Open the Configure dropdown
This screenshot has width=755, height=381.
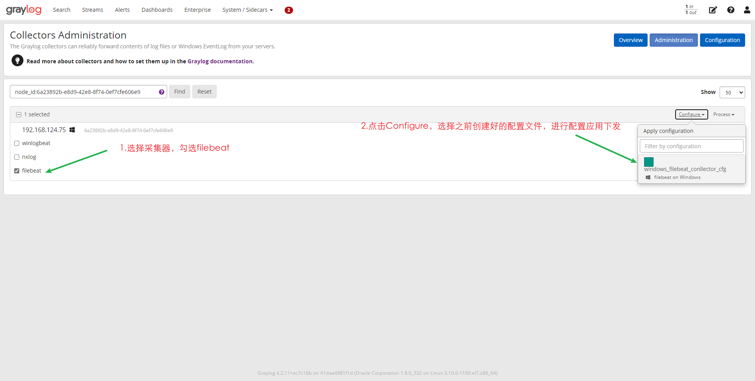(x=691, y=114)
